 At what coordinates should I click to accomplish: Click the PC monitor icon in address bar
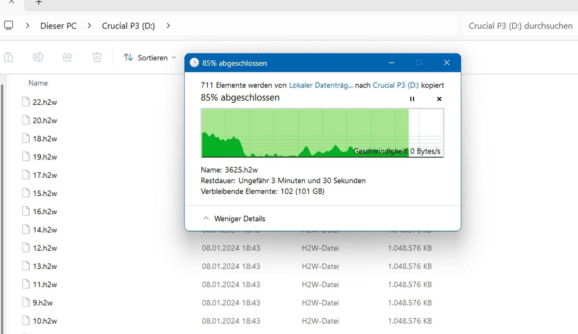click(x=9, y=26)
